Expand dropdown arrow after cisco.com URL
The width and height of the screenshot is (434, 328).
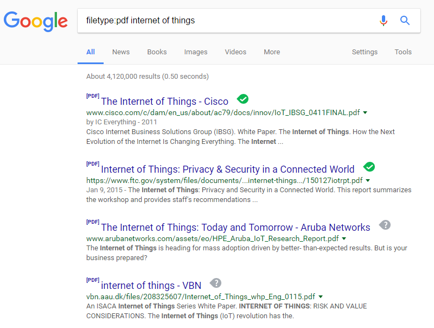point(365,112)
